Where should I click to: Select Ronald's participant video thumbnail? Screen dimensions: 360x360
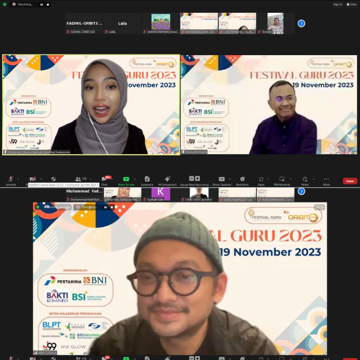275,23
